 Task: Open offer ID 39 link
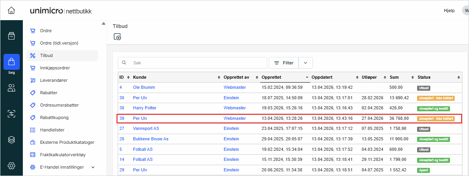pyautogui.click(x=122, y=118)
